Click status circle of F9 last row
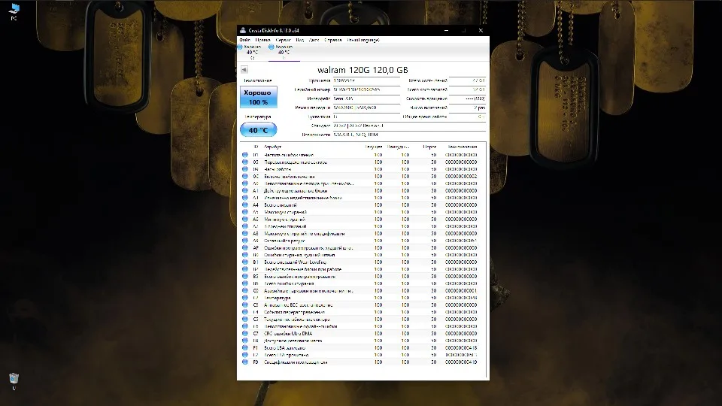 pyautogui.click(x=245, y=362)
